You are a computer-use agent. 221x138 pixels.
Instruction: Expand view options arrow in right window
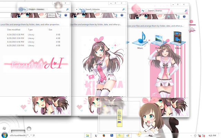tap(172, 17)
